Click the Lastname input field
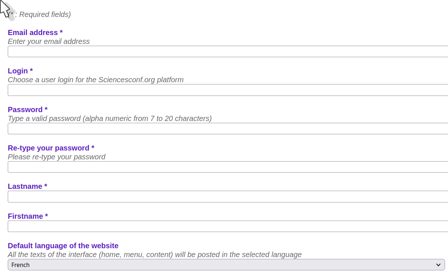Image resolution: width=448 pixels, height=277 pixels. click(221, 197)
